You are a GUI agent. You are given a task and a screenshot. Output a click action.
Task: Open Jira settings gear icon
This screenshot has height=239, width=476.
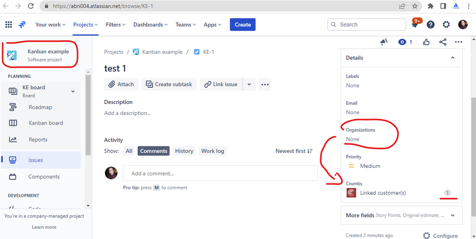[x=446, y=25]
